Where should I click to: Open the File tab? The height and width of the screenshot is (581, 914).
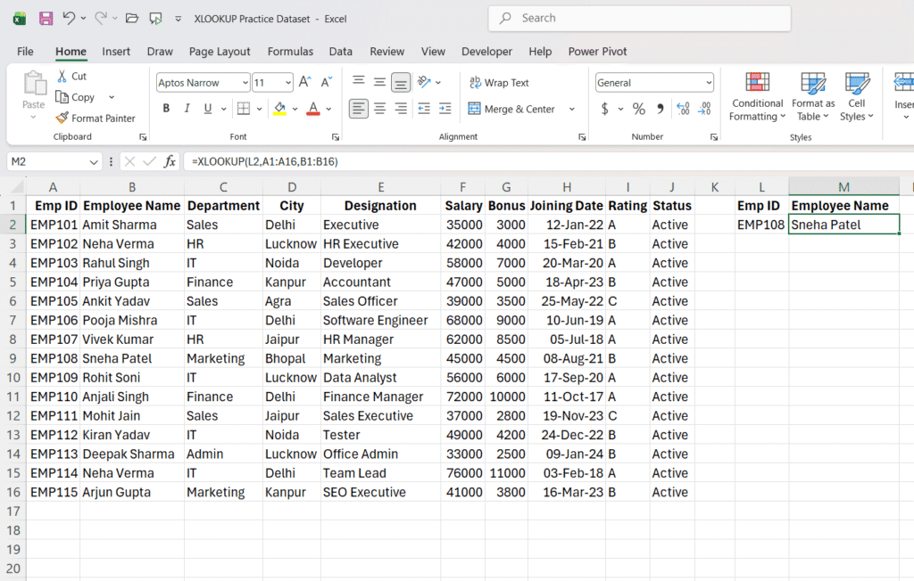tap(25, 51)
